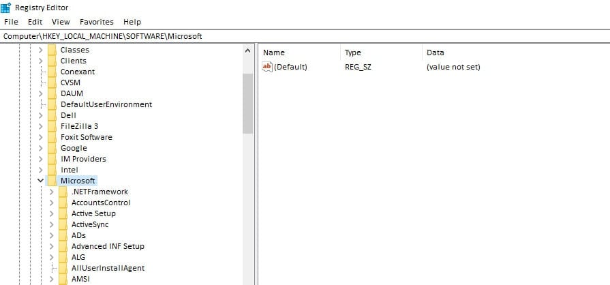Open the Edit menu
This screenshot has height=285, width=610.
click(35, 22)
